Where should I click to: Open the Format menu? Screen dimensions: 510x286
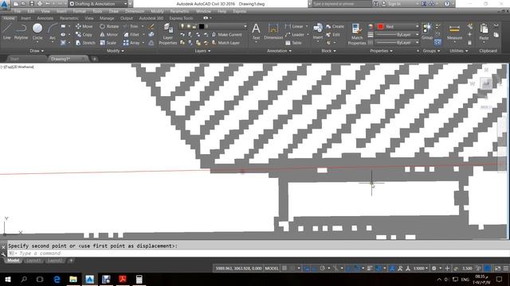click(x=79, y=11)
